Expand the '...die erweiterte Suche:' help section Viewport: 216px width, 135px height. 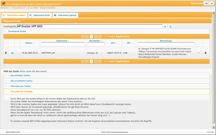coord(107,81)
